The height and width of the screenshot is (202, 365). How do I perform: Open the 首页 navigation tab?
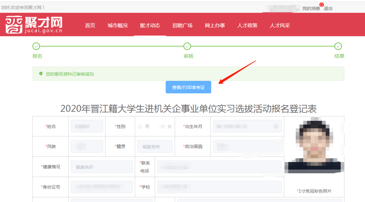90,25
